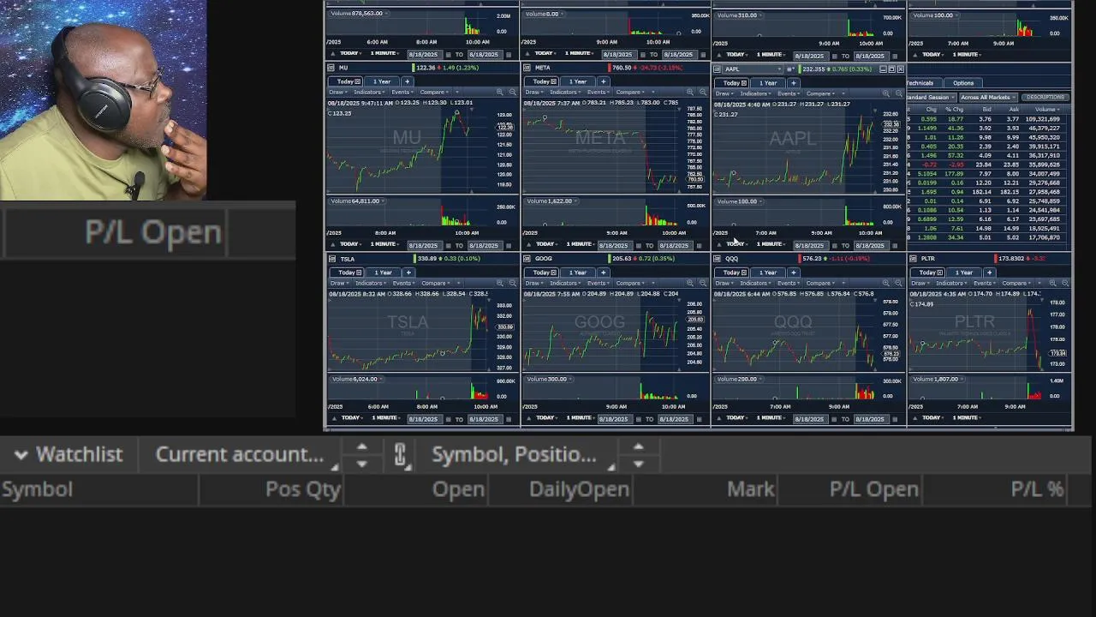
Task: Step the Symbol, Position selector down
Action: (638, 463)
